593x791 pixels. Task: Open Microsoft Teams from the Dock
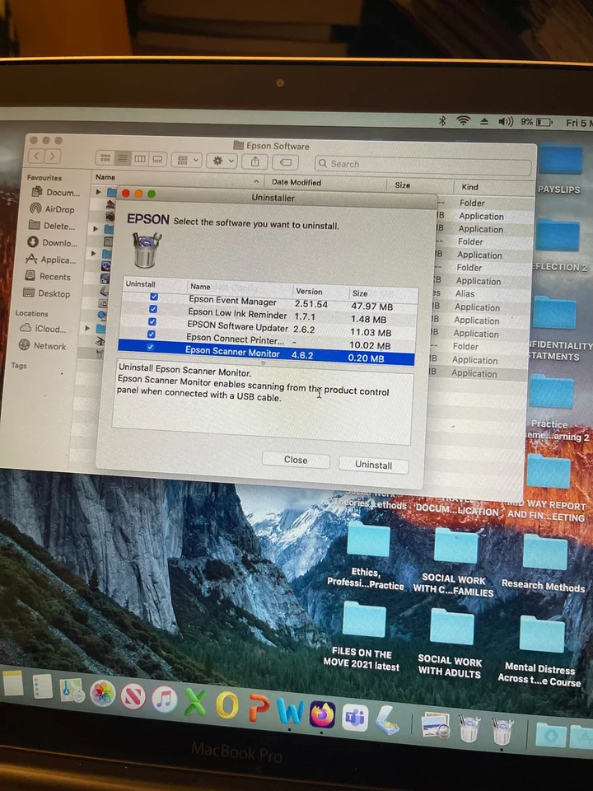(355, 718)
